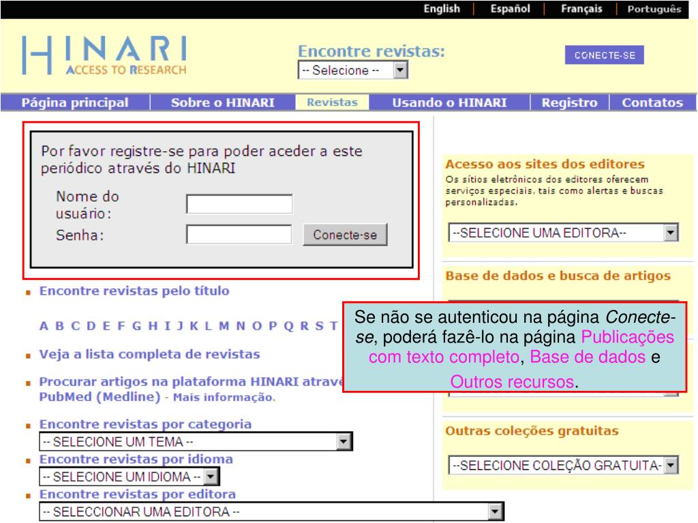This screenshot has height=523, width=698.
Task: Browse journals starting with letter E
Action: (x=106, y=326)
